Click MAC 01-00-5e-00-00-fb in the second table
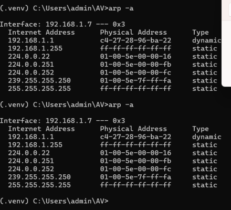 [135, 161]
